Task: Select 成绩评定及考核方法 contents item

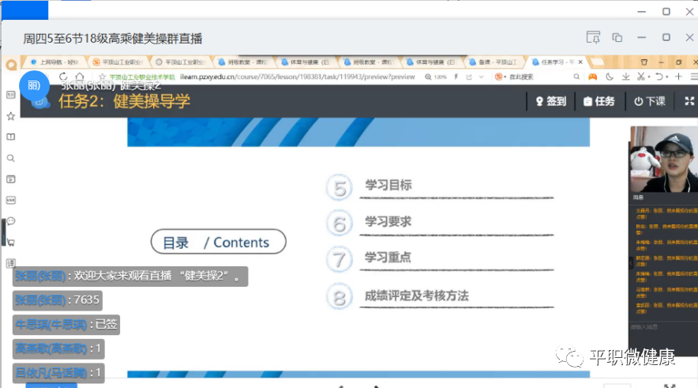Action: [416, 296]
